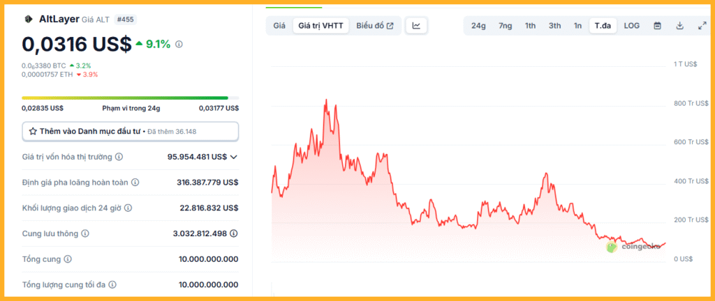Click Thêm vào Danh mục đầu tư button
This screenshot has width=715, height=301.
(x=131, y=132)
